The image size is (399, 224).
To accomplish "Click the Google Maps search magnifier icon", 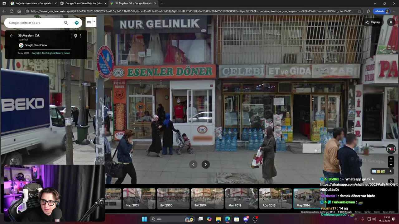I will tap(66, 23).
